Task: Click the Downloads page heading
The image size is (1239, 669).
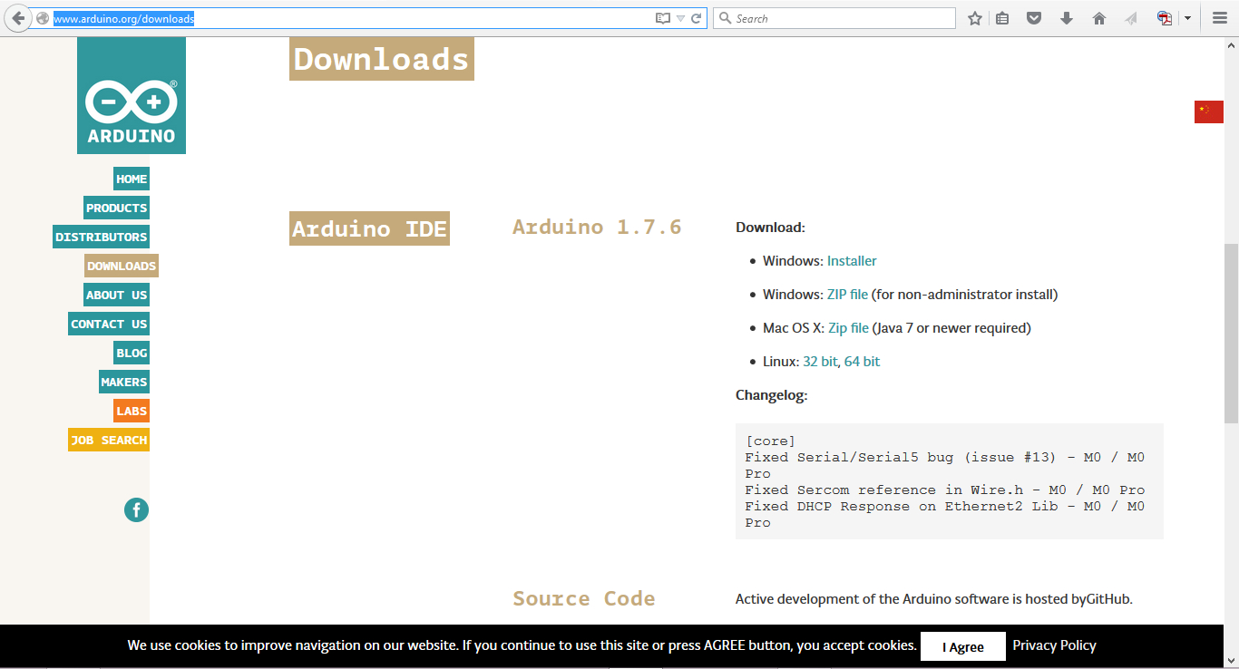Action: [382, 59]
